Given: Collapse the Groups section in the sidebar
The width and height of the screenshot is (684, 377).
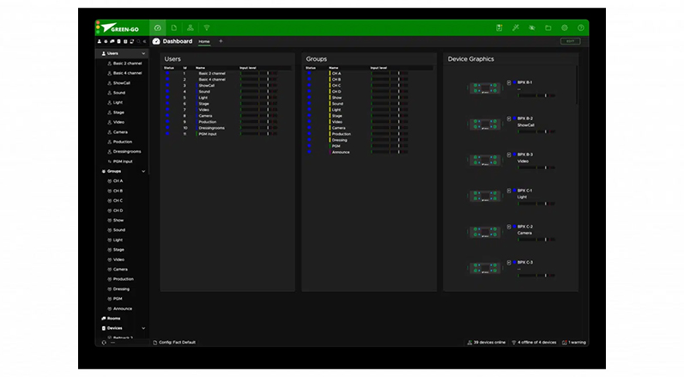Looking at the screenshot, I should click(143, 172).
